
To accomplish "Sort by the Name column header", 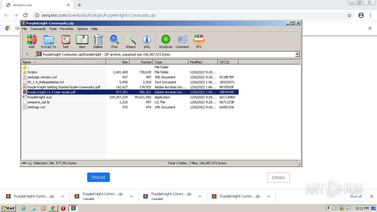I will pyautogui.click(x=64, y=62).
